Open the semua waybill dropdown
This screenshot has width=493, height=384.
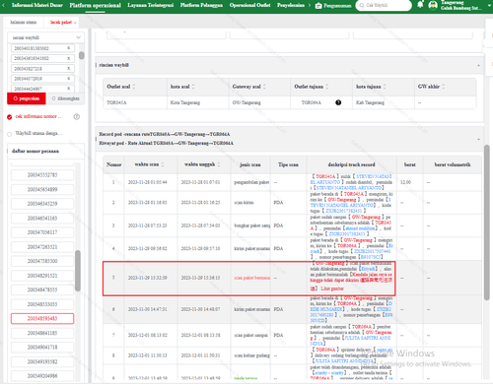pyautogui.click(x=45, y=37)
